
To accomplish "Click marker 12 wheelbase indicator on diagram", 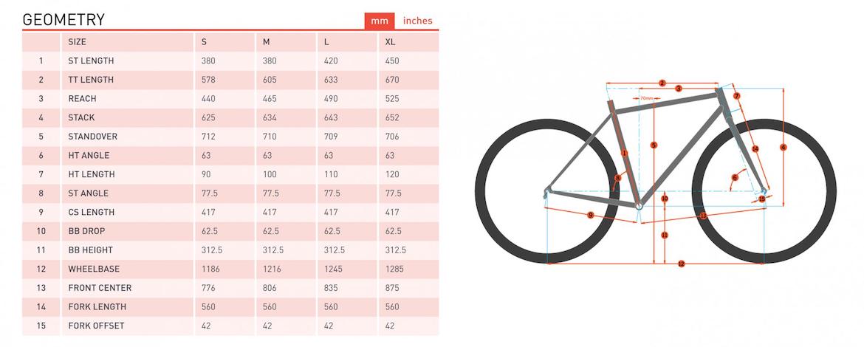I will point(681,264).
